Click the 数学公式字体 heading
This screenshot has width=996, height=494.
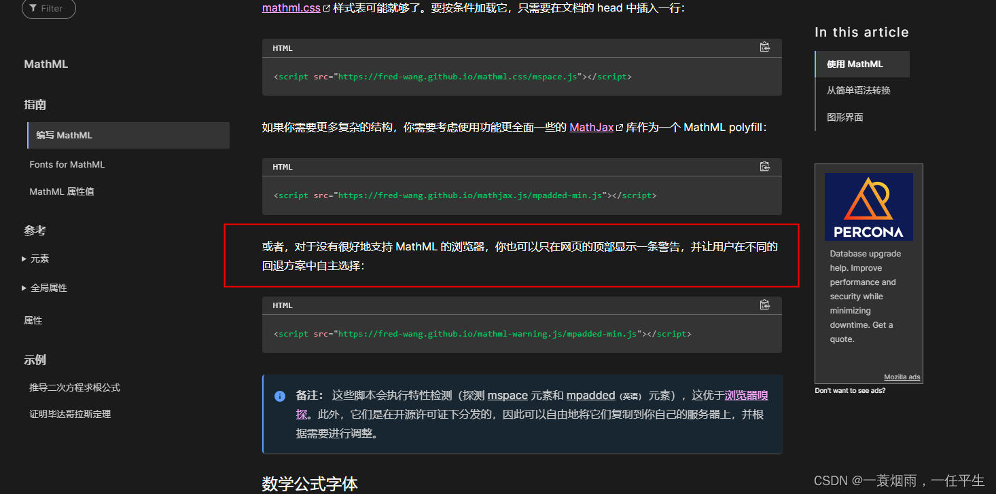tap(310, 483)
